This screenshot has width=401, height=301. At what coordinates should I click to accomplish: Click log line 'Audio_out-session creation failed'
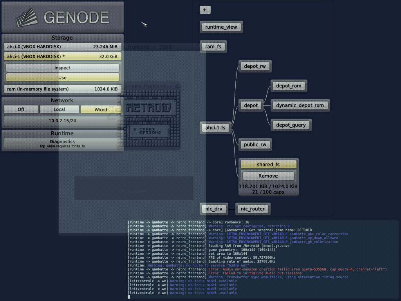257,269
